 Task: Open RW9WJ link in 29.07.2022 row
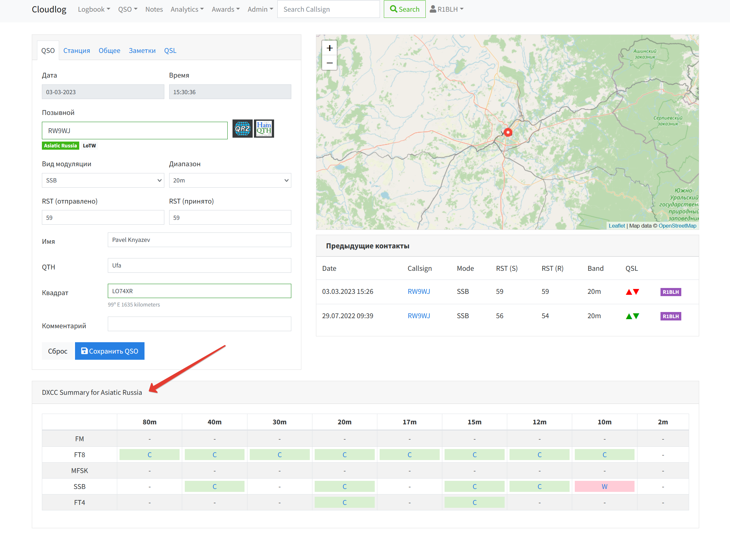tap(419, 316)
